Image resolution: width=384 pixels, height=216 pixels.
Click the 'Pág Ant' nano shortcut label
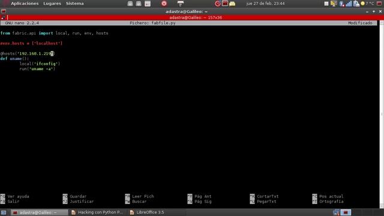coord(203,196)
